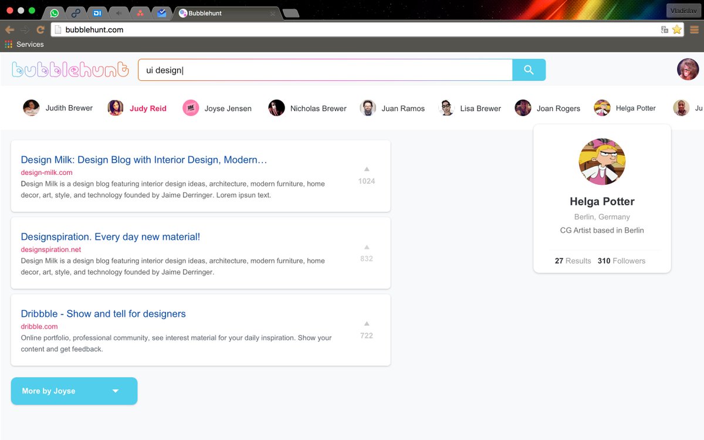This screenshot has height=440, width=704.
Task: Go back with the browser back arrow
Action: [x=9, y=29]
